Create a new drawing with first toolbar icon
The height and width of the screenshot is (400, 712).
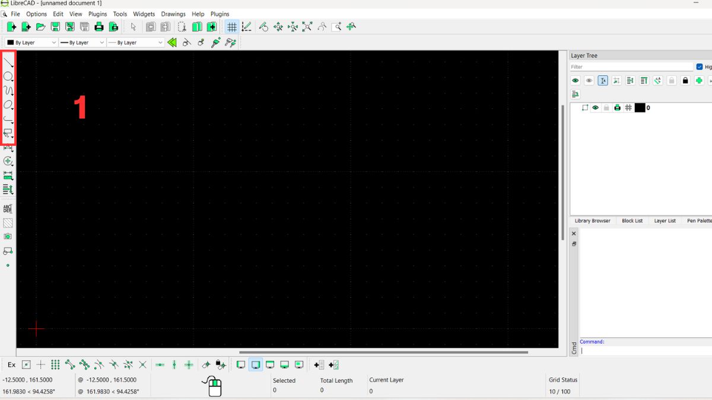pyautogui.click(x=11, y=27)
